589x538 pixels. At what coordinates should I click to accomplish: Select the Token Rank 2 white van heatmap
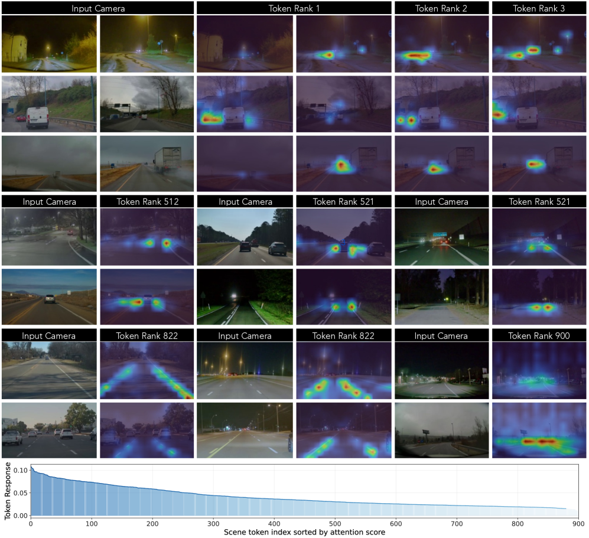(x=442, y=104)
